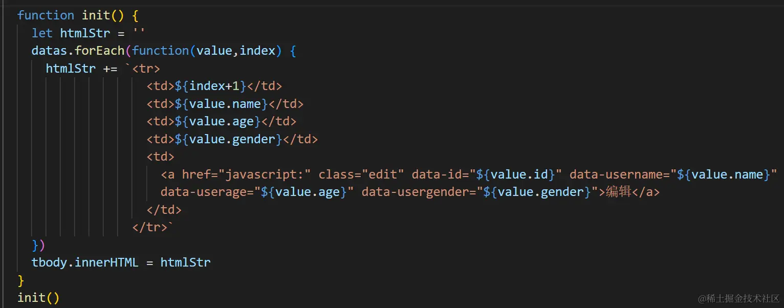Select the 'index' parameter in function(value,index)
The image size is (784, 308).
point(257,51)
